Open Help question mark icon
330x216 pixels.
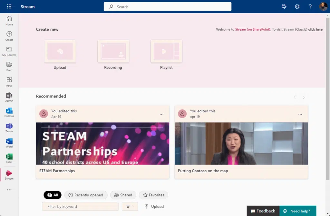(310, 6)
